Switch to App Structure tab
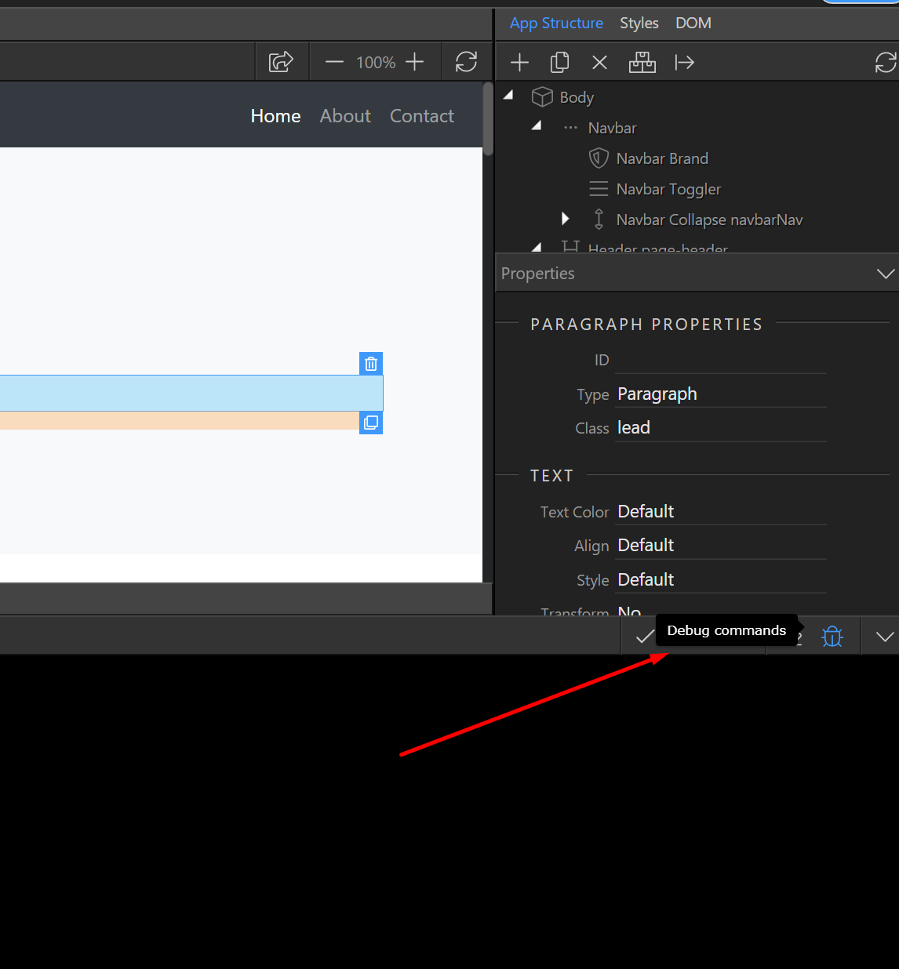Screen dimensions: 899x969 click(x=556, y=24)
